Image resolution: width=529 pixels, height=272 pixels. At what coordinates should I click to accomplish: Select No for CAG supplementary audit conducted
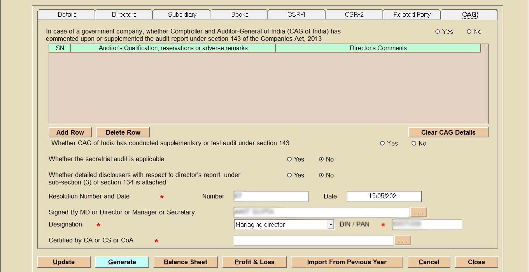coord(414,143)
